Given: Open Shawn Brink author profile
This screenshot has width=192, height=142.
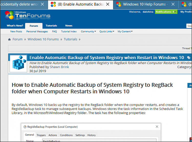Looking at the screenshot, I should click(x=59, y=67).
